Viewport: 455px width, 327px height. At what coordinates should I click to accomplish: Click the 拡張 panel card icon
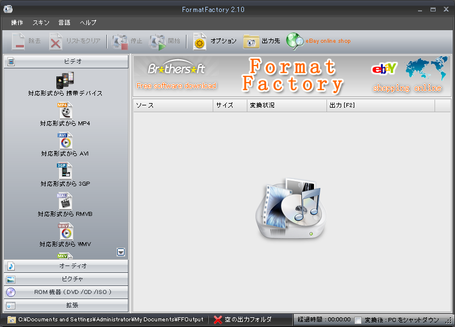[11, 306]
